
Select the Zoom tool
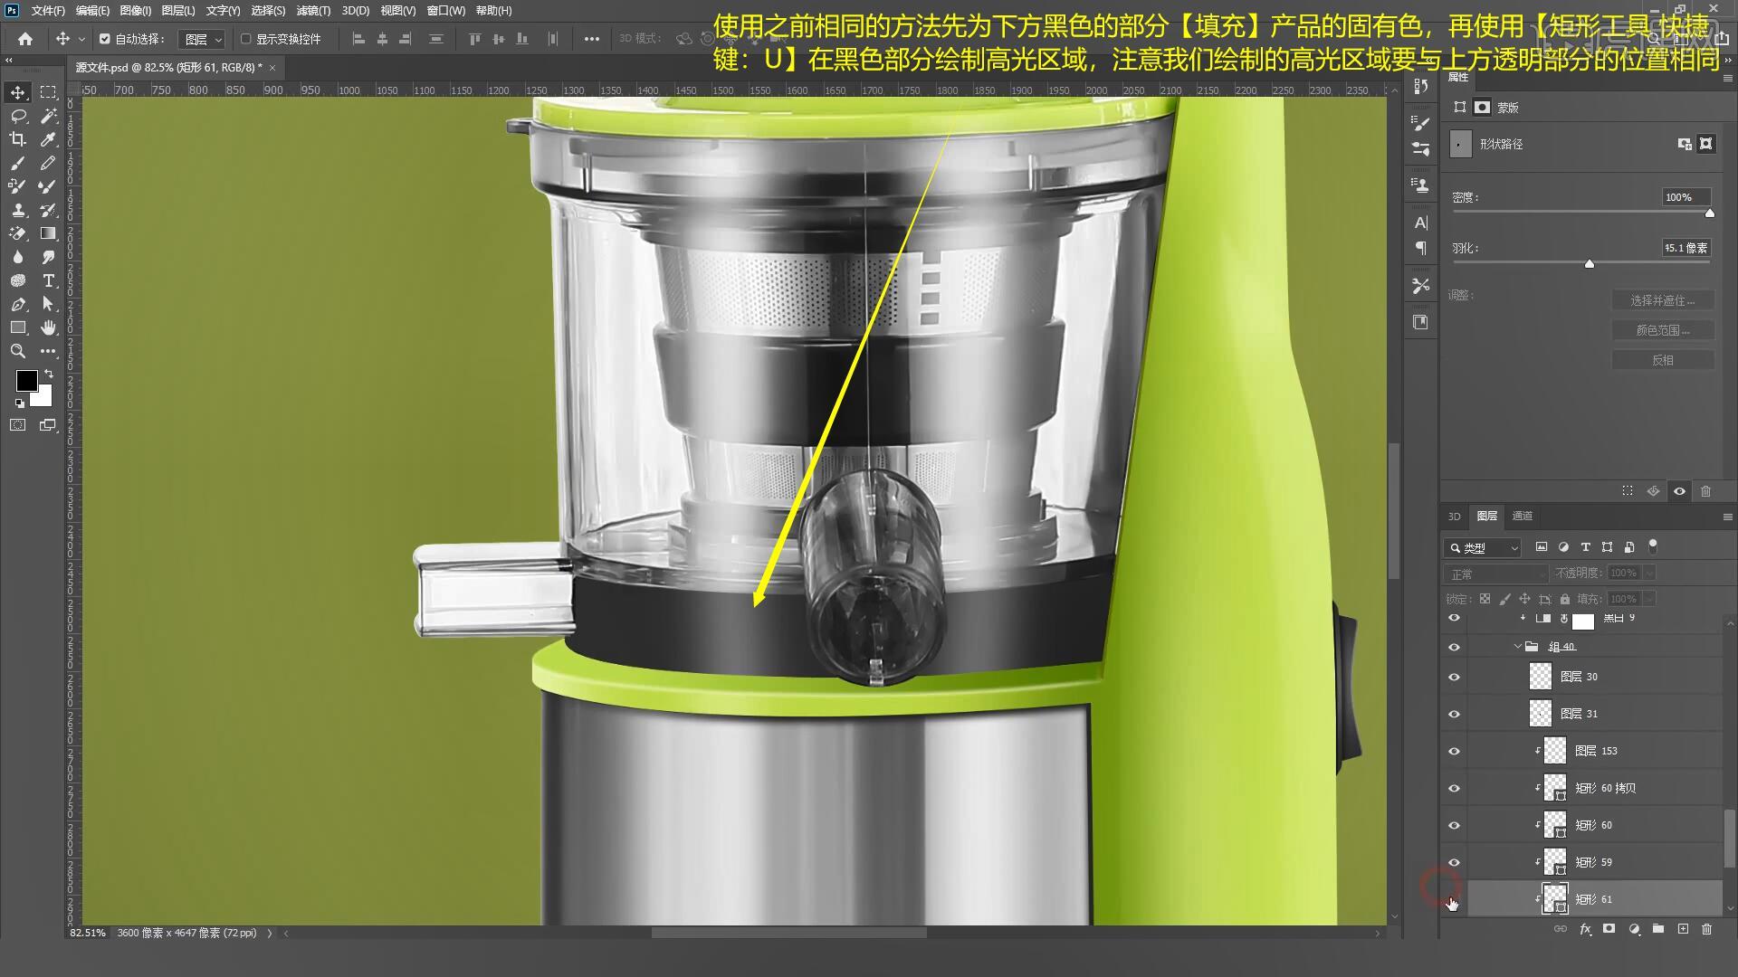coord(17,351)
